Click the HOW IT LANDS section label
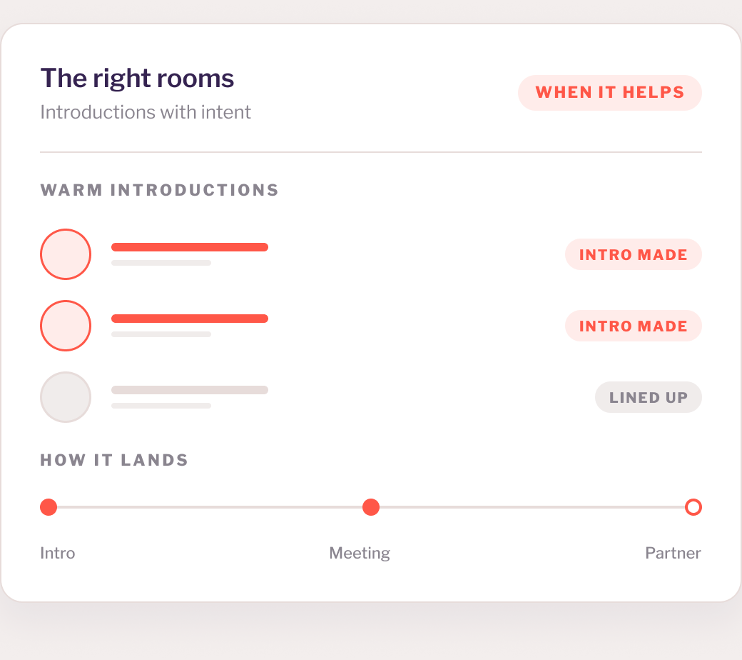 click(114, 460)
